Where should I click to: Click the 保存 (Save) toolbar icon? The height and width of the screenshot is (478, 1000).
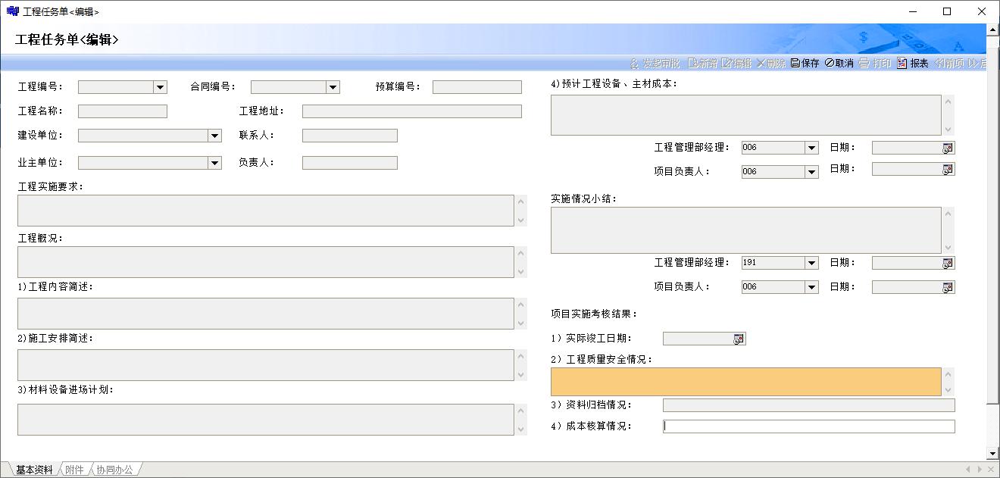tap(805, 64)
